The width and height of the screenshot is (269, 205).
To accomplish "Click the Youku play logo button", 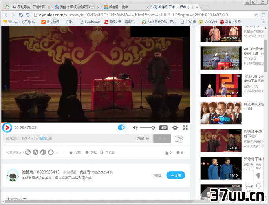I will tap(7, 128).
